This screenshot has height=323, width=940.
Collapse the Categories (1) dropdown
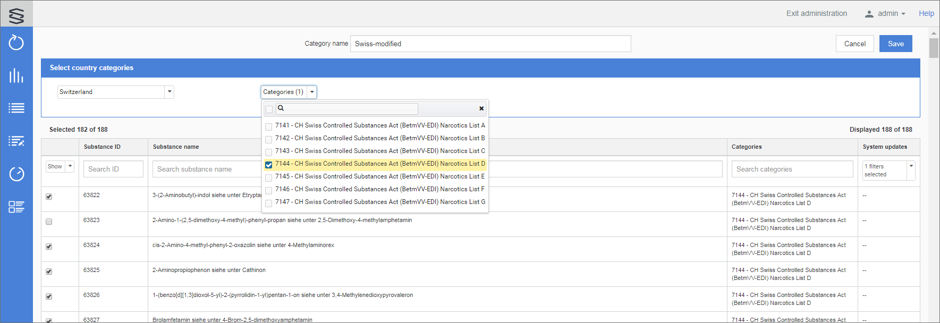[x=312, y=92]
